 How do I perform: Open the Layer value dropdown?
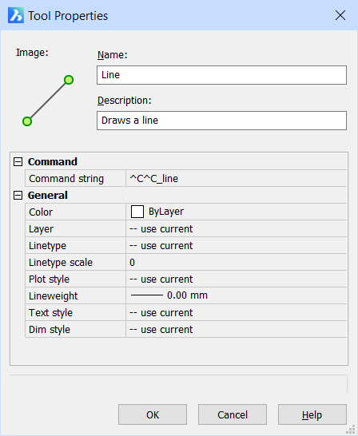(x=237, y=229)
